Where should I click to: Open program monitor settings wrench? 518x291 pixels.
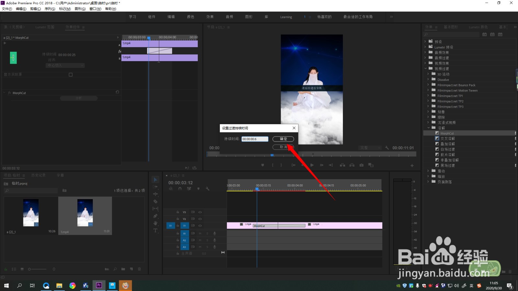(387, 148)
